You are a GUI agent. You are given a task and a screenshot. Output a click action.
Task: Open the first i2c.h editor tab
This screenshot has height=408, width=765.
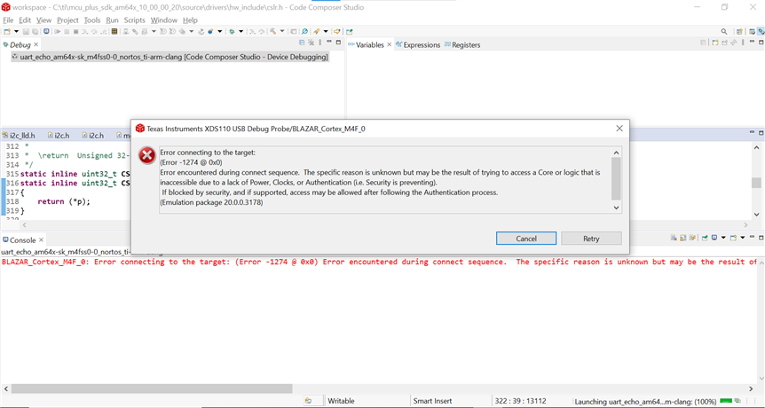point(58,135)
